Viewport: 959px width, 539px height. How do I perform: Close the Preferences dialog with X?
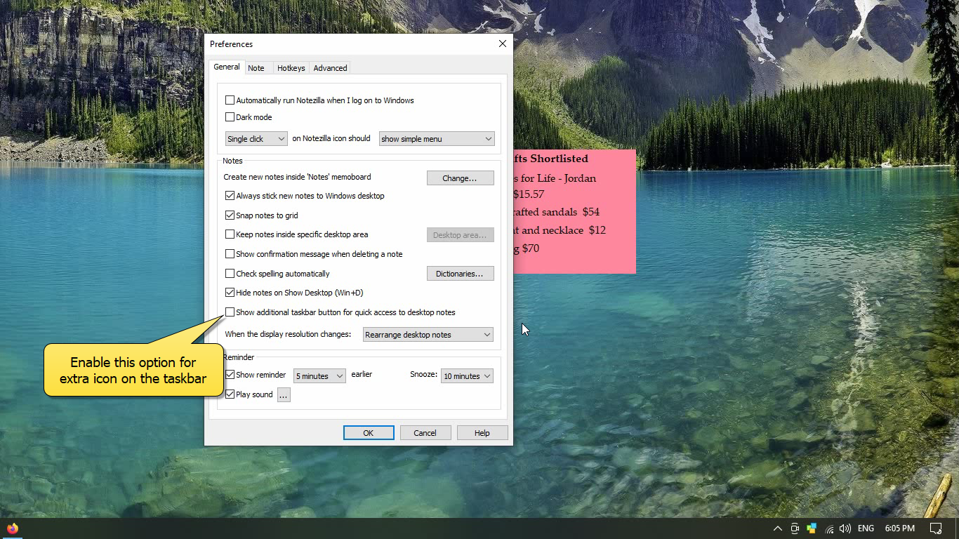[x=502, y=44]
